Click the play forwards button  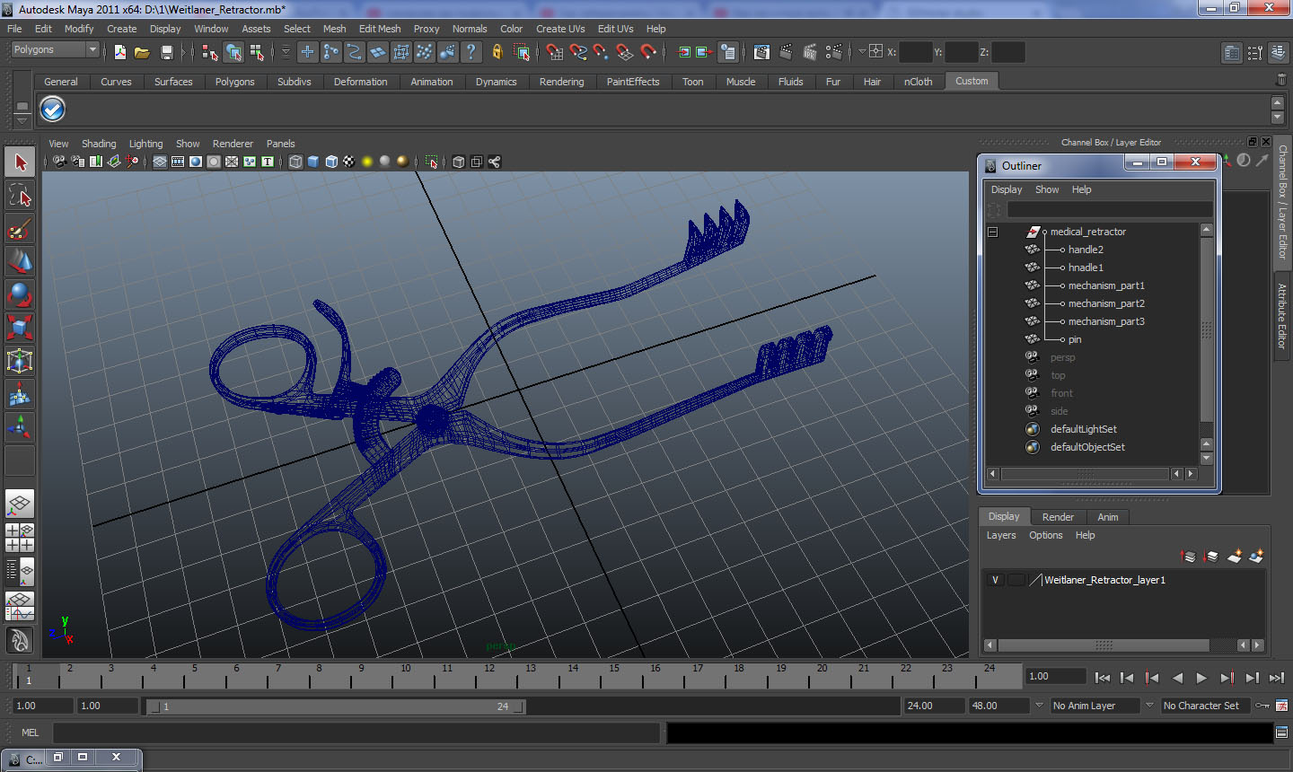coord(1201,679)
